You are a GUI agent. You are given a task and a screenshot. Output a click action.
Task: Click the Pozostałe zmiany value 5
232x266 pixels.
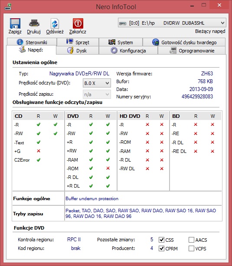[x=152, y=240]
